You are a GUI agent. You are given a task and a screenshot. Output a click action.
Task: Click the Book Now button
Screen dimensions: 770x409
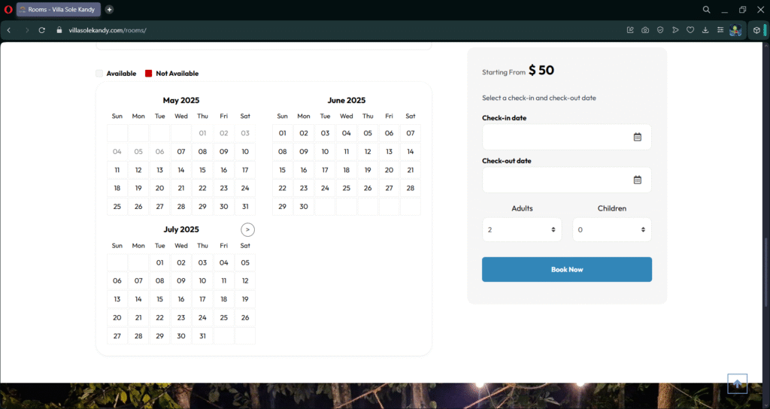point(567,270)
